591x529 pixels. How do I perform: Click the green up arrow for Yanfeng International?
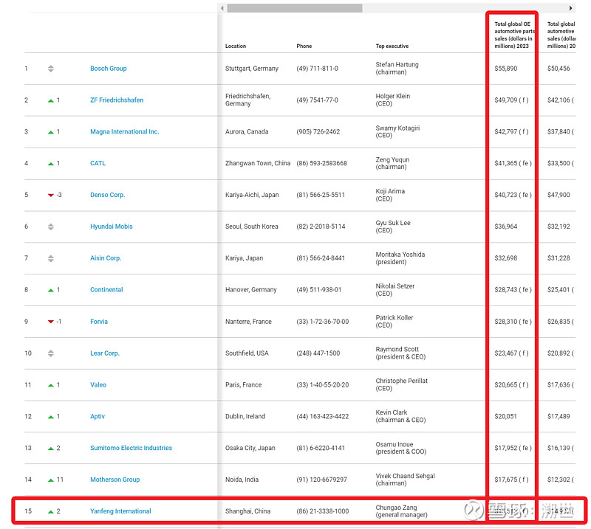[x=51, y=512]
